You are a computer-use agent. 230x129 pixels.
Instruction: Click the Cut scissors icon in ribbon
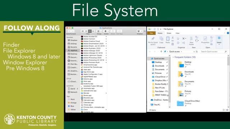(172, 37)
